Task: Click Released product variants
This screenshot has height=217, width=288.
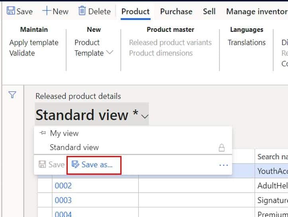Action: click(170, 42)
